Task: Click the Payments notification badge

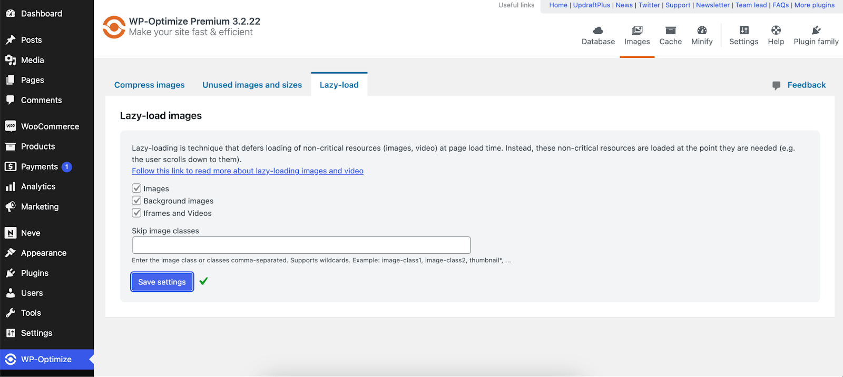Action: pos(67,167)
